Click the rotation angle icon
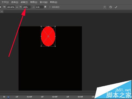This screenshot has height=99, width=132. pyautogui.click(x=34, y=7)
